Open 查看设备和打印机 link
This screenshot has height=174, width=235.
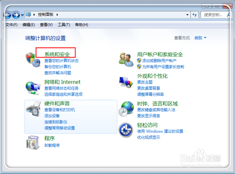coord(60,110)
